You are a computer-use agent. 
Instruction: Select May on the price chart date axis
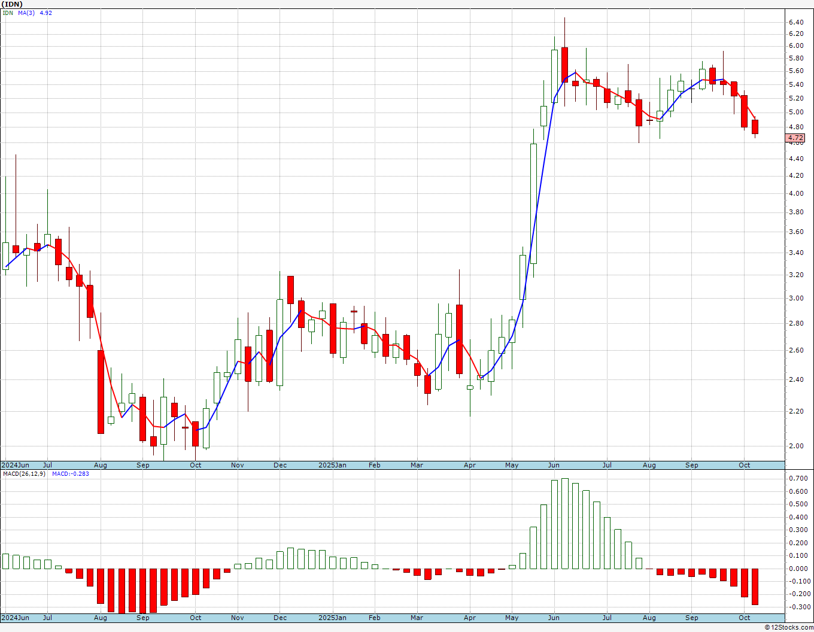point(512,465)
